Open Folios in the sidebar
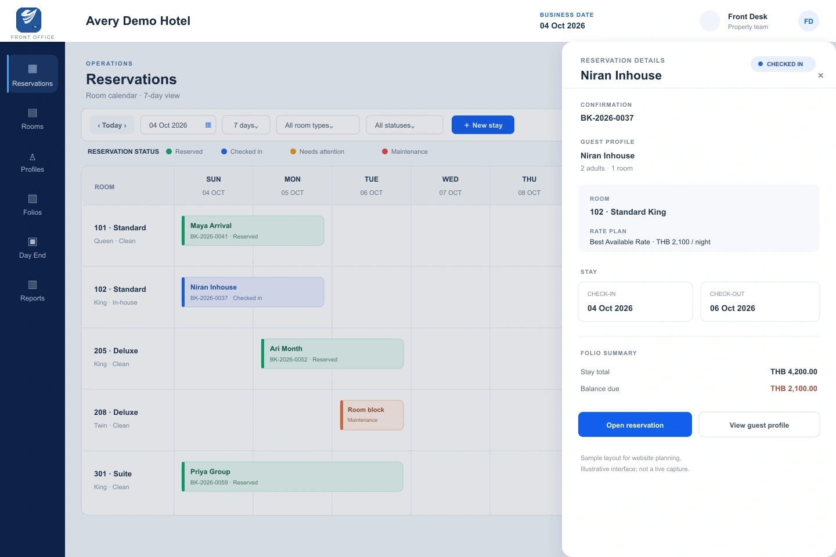 [33, 205]
